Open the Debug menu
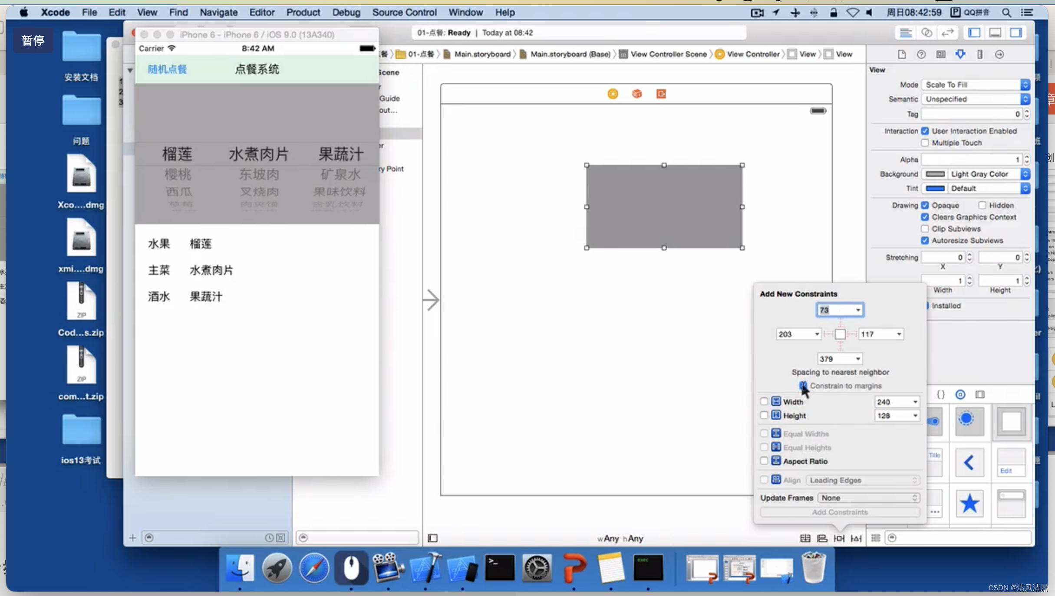The height and width of the screenshot is (596, 1055). click(x=346, y=12)
